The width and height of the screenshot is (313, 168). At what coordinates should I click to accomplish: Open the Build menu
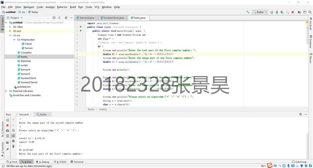click(73, 7)
